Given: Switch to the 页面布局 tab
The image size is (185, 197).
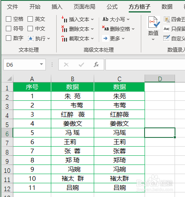Looking at the screenshot, I should tap(85, 7).
